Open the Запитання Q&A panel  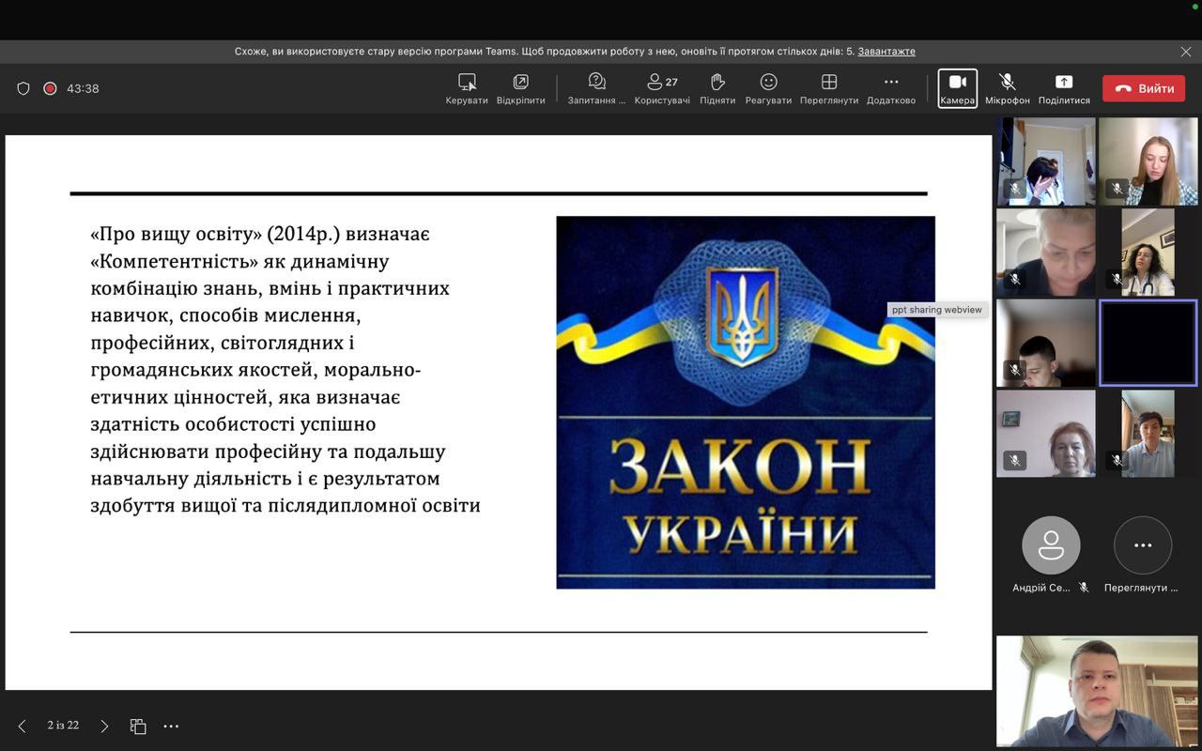(x=596, y=88)
